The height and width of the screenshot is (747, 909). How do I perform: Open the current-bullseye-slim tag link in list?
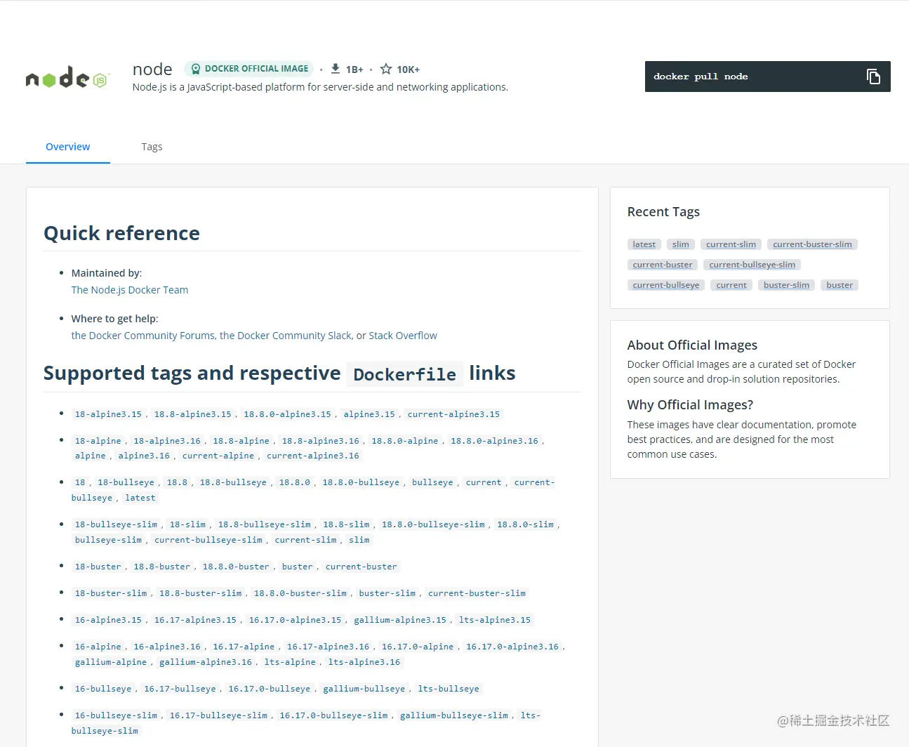[x=208, y=540]
